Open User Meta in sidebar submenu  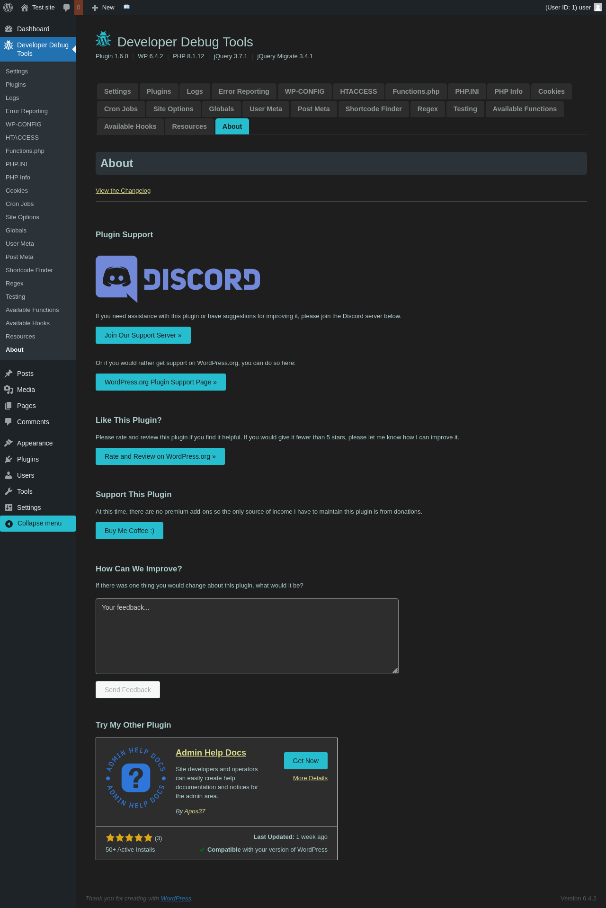pos(38,244)
